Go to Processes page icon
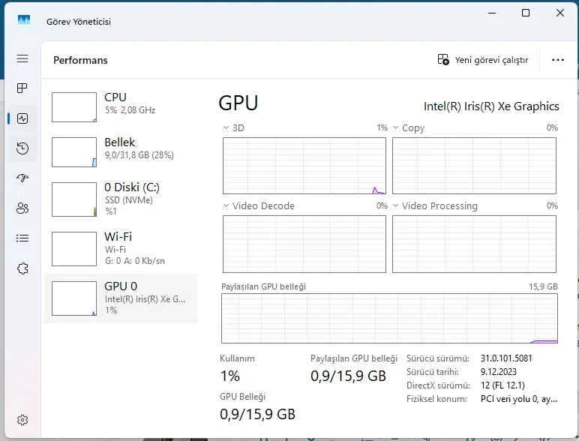579x441 pixels. pyautogui.click(x=22, y=88)
